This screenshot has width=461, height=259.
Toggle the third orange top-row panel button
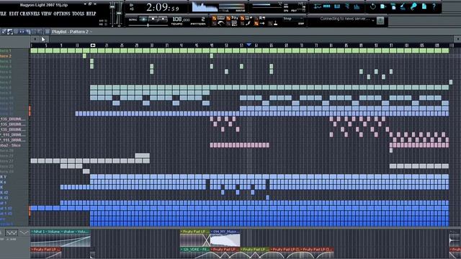pos(242,18)
